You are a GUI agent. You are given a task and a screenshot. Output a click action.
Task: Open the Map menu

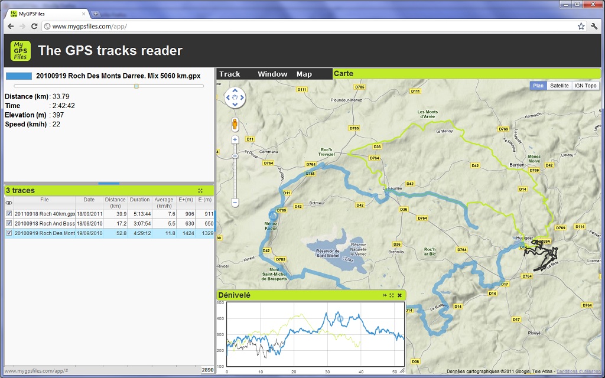304,74
